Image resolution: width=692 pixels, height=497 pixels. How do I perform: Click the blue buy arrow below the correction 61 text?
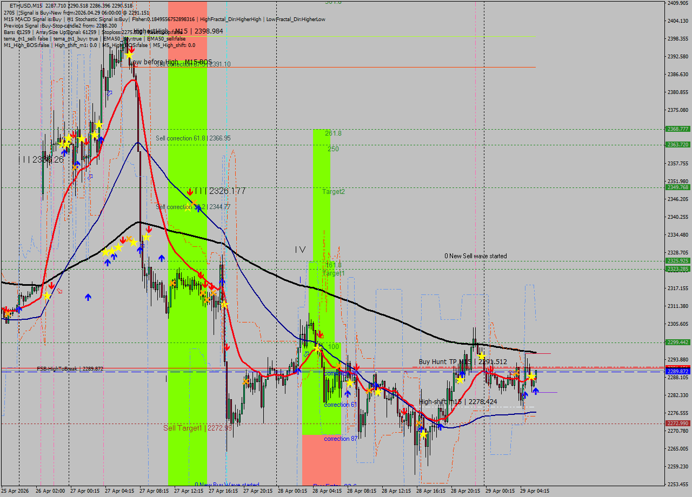348,393
